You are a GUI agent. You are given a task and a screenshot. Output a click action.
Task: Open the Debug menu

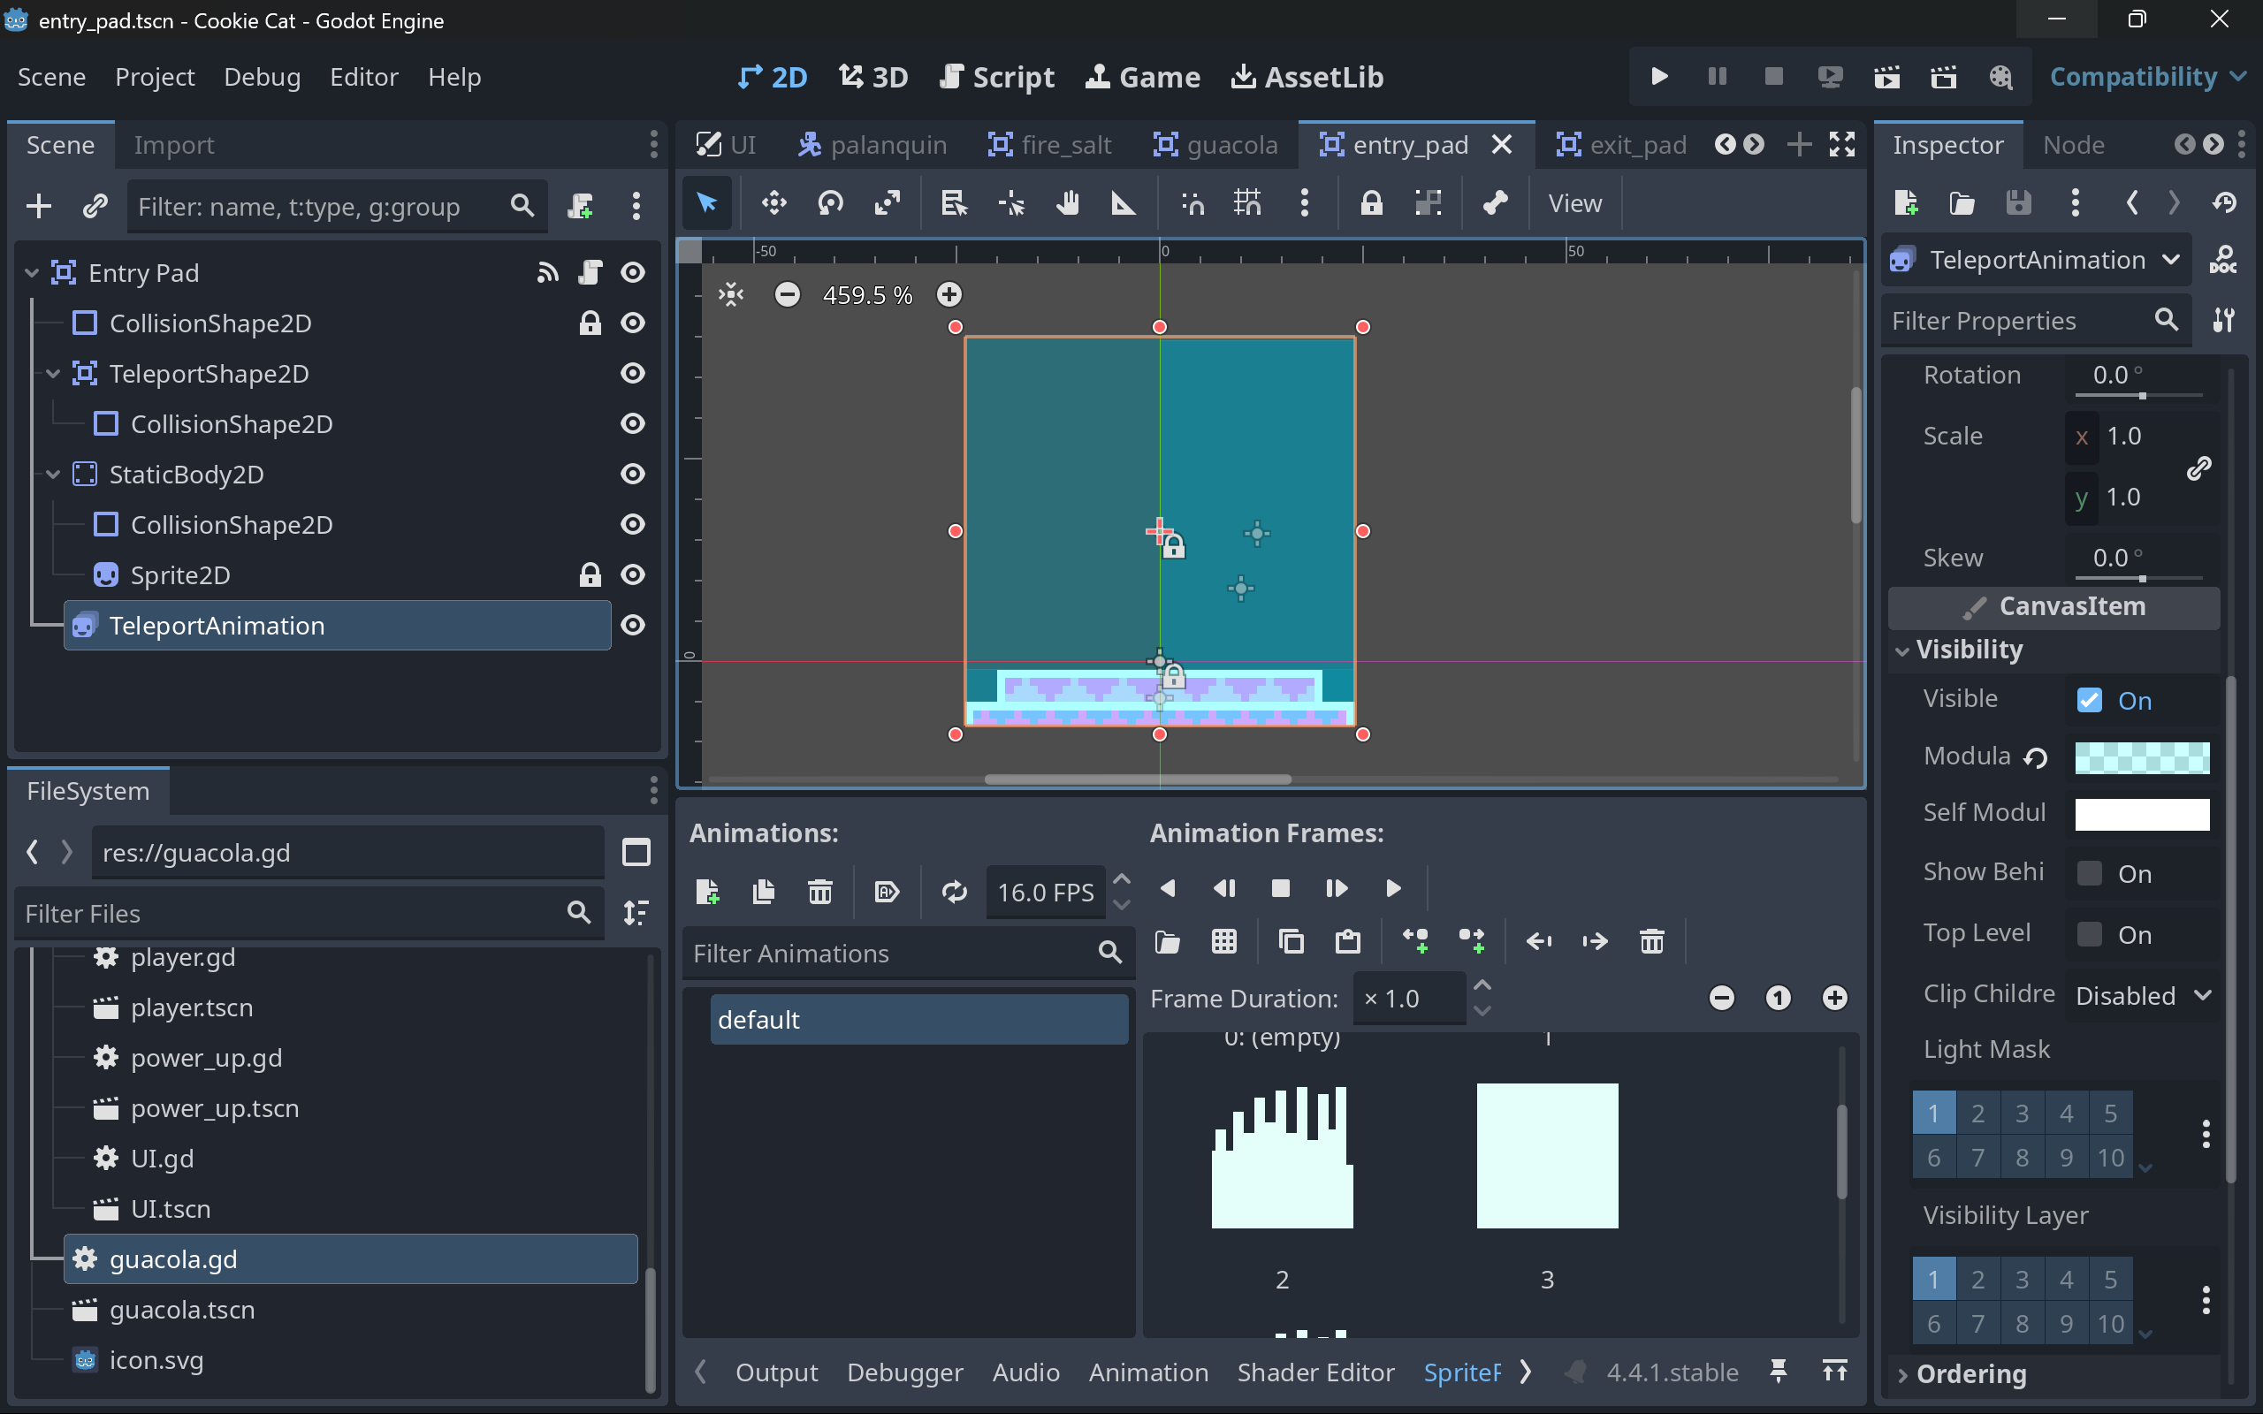click(262, 77)
